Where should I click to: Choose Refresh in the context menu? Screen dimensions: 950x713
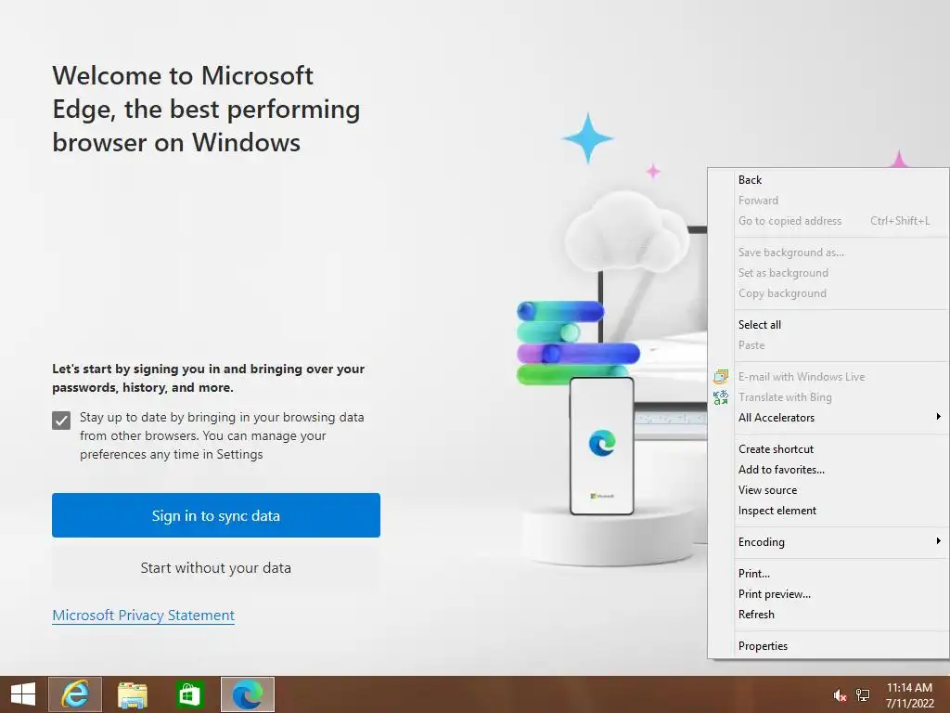pyautogui.click(x=828, y=615)
